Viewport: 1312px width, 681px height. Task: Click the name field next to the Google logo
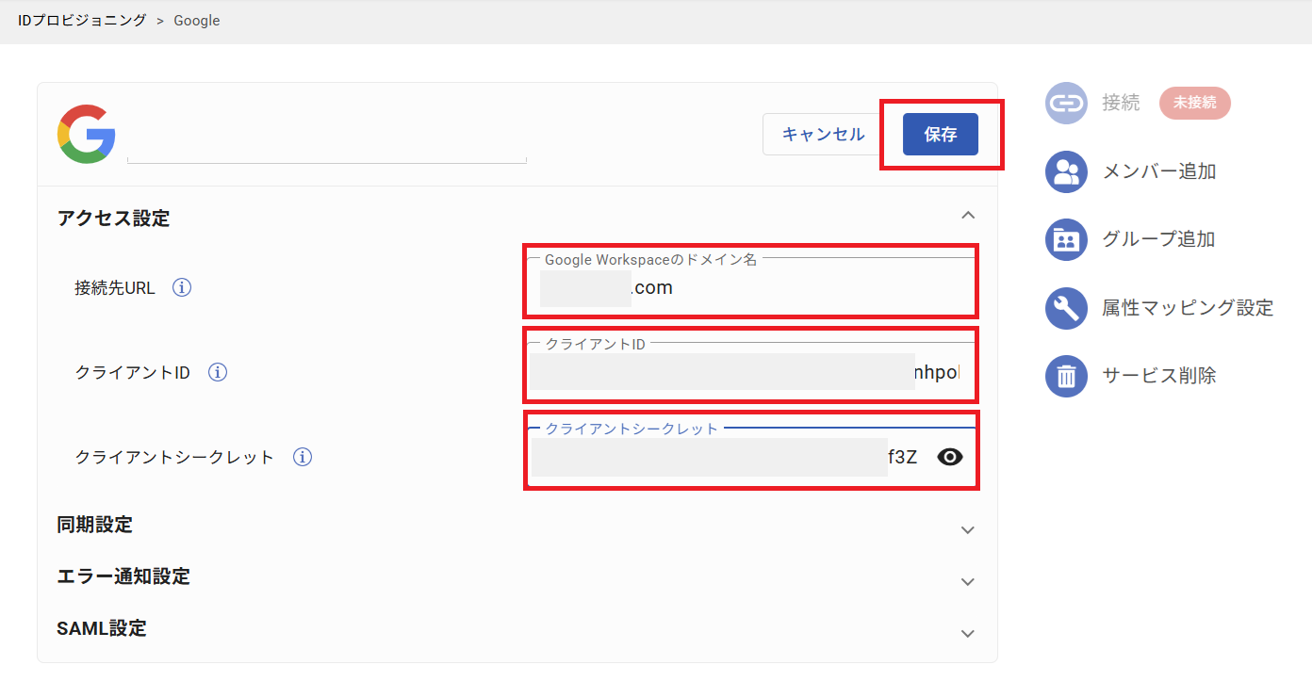coord(325,151)
